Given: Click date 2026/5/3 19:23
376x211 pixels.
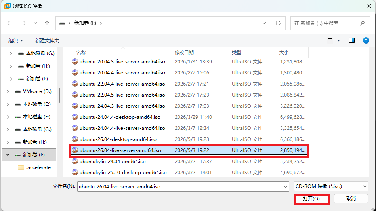Looking at the screenshot, I should click(192, 139).
